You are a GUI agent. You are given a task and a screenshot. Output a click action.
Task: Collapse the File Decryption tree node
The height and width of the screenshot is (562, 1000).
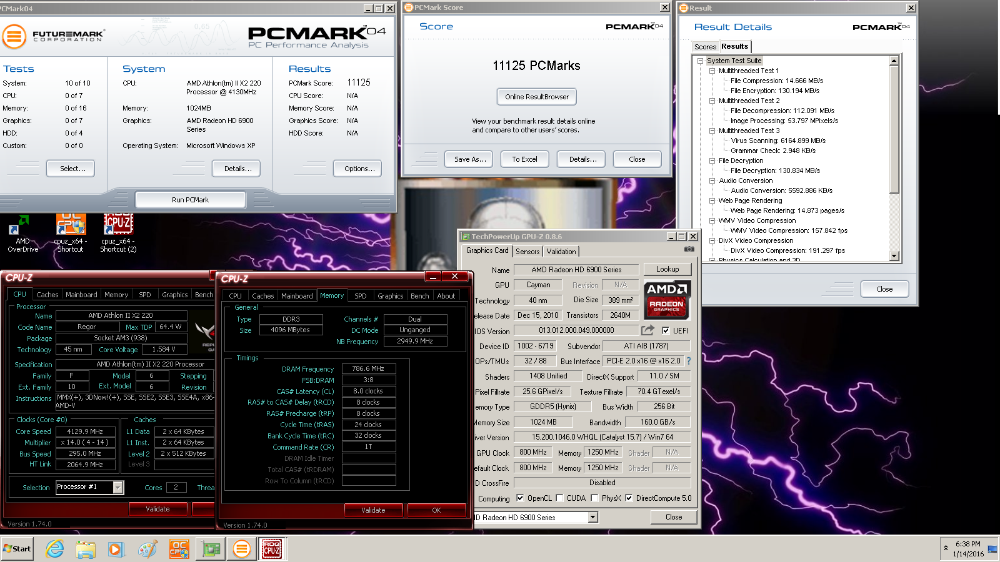pos(712,160)
